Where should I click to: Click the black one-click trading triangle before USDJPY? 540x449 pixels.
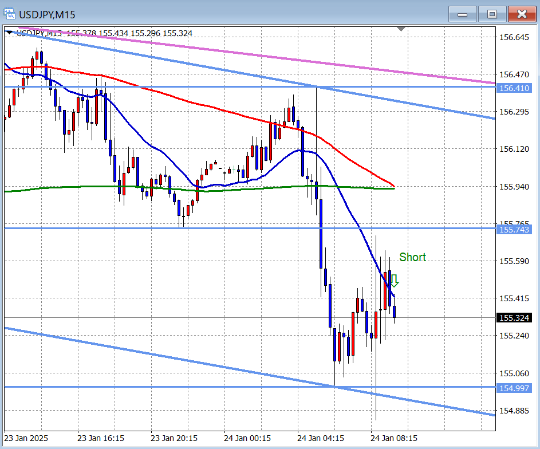pyautogui.click(x=9, y=33)
